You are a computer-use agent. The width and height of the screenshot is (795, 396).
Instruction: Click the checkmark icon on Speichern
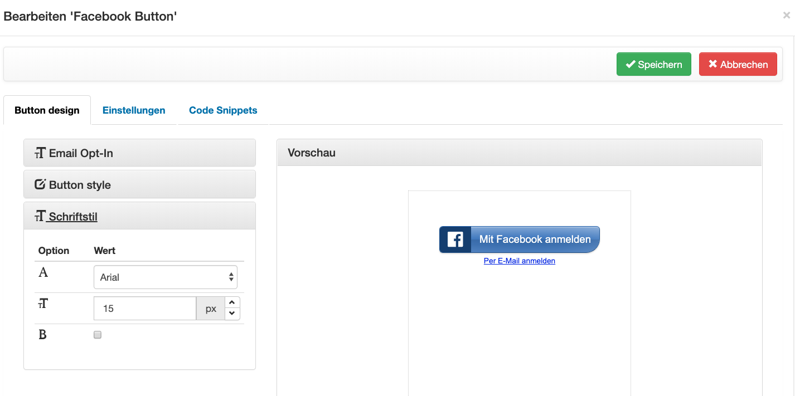tap(631, 65)
